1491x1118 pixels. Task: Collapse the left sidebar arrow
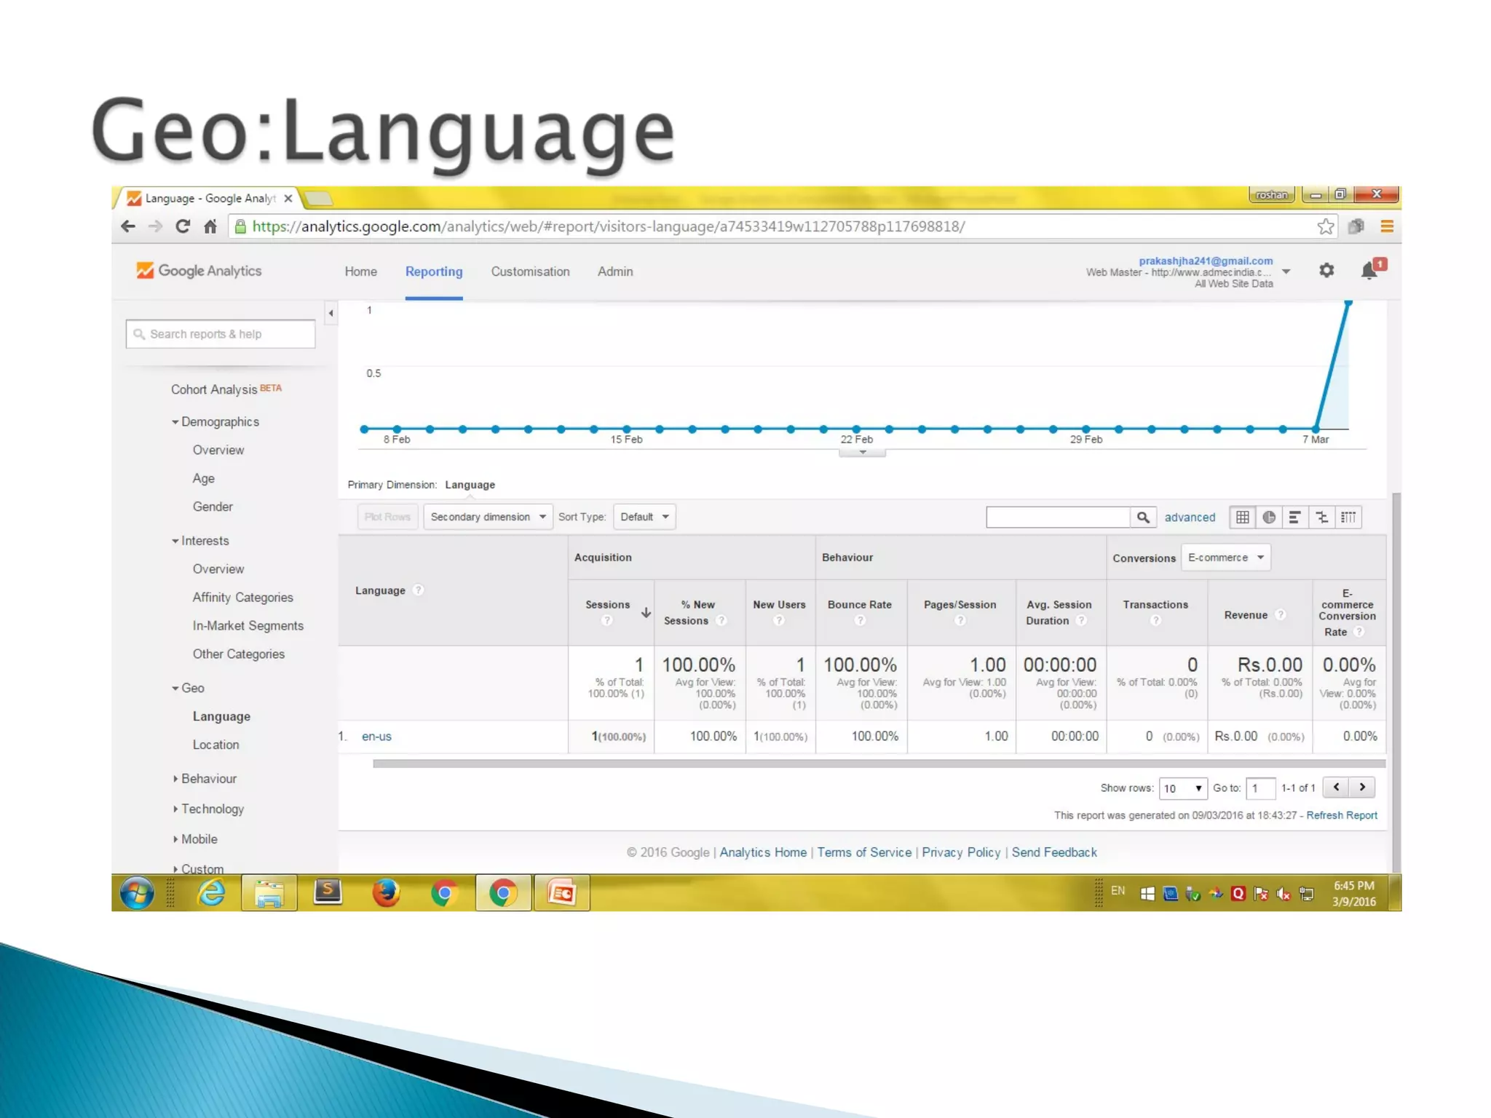click(331, 314)
